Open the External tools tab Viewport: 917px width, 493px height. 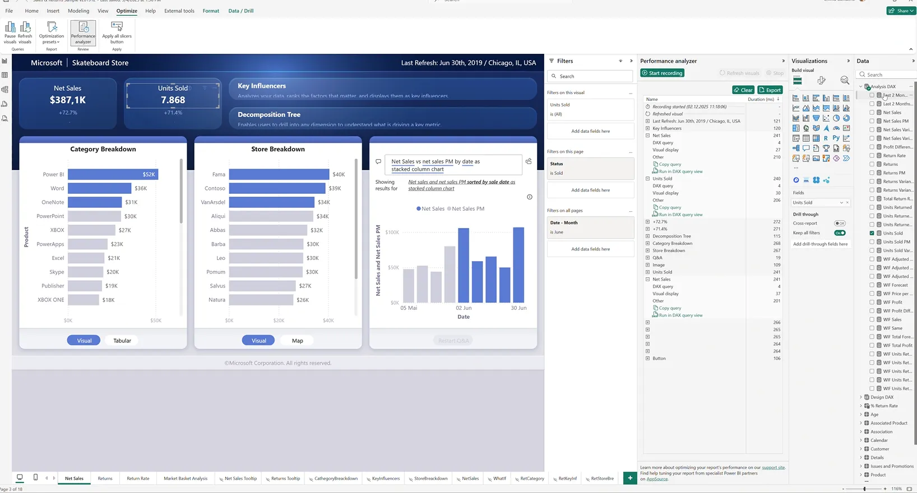click(179, 11)
